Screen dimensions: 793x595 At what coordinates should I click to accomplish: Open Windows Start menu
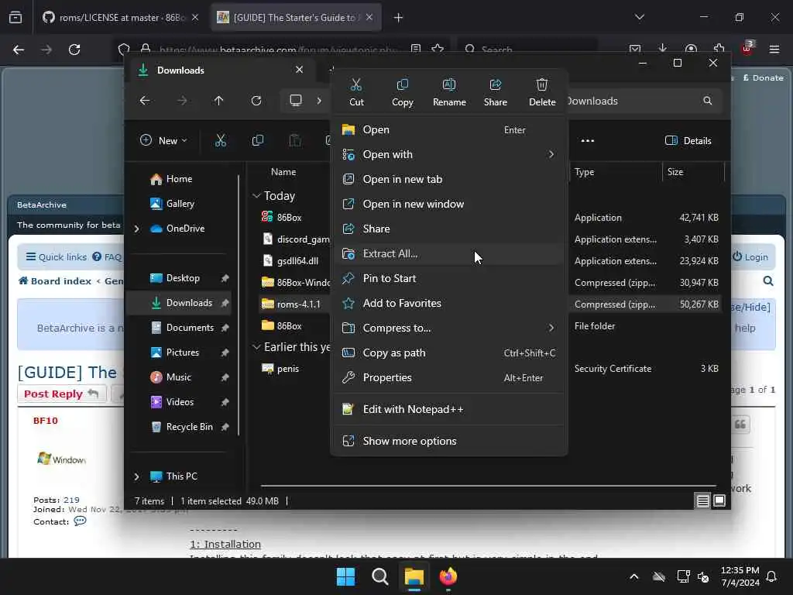coord(346,576)
